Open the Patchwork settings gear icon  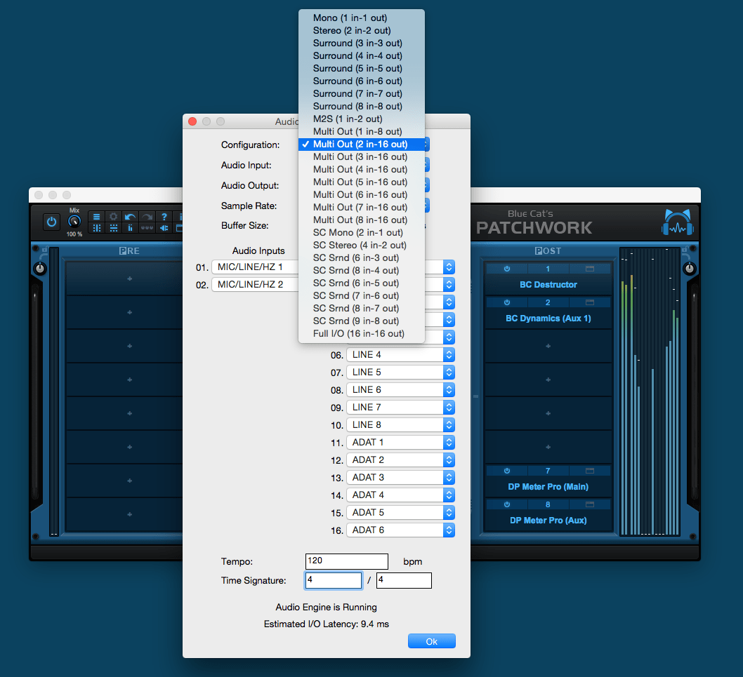[113, 217]
